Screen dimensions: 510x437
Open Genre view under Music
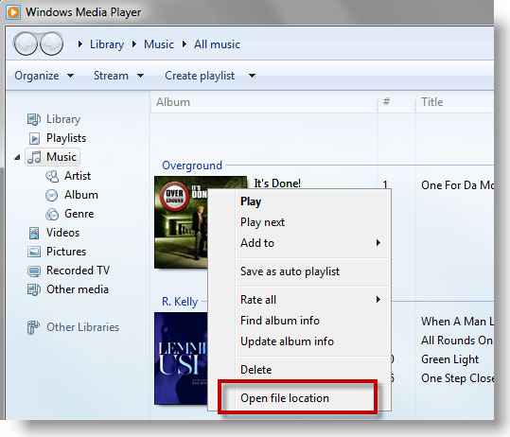pyautogui.click(x=79, y=214)
